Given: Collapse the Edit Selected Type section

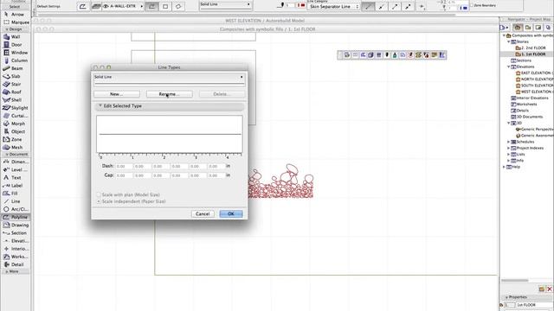Looking at the screenshot, I should (100, 105).
